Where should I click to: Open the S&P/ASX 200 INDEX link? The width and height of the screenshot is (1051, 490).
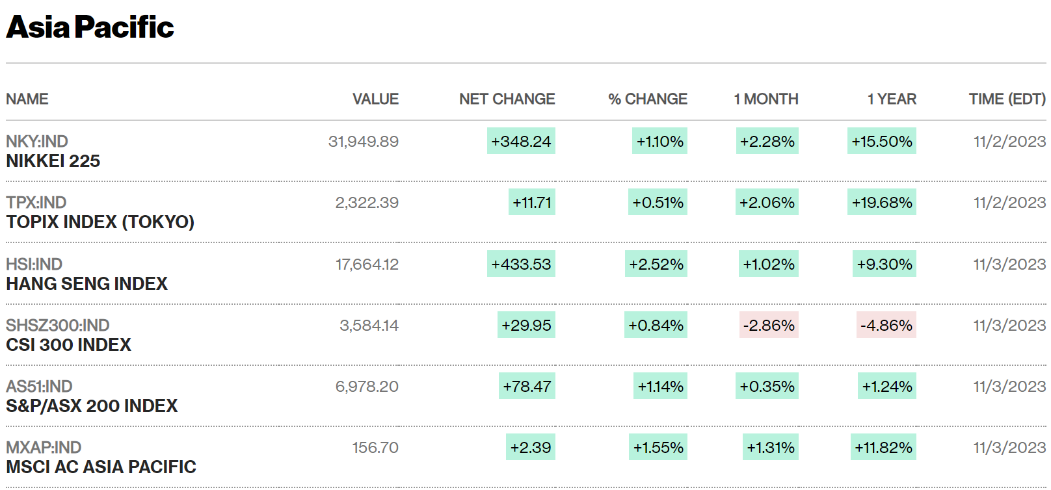(92, 406)
